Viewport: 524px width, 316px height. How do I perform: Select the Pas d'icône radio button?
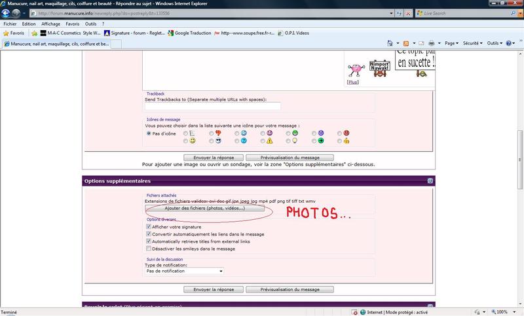pos(149,133)
